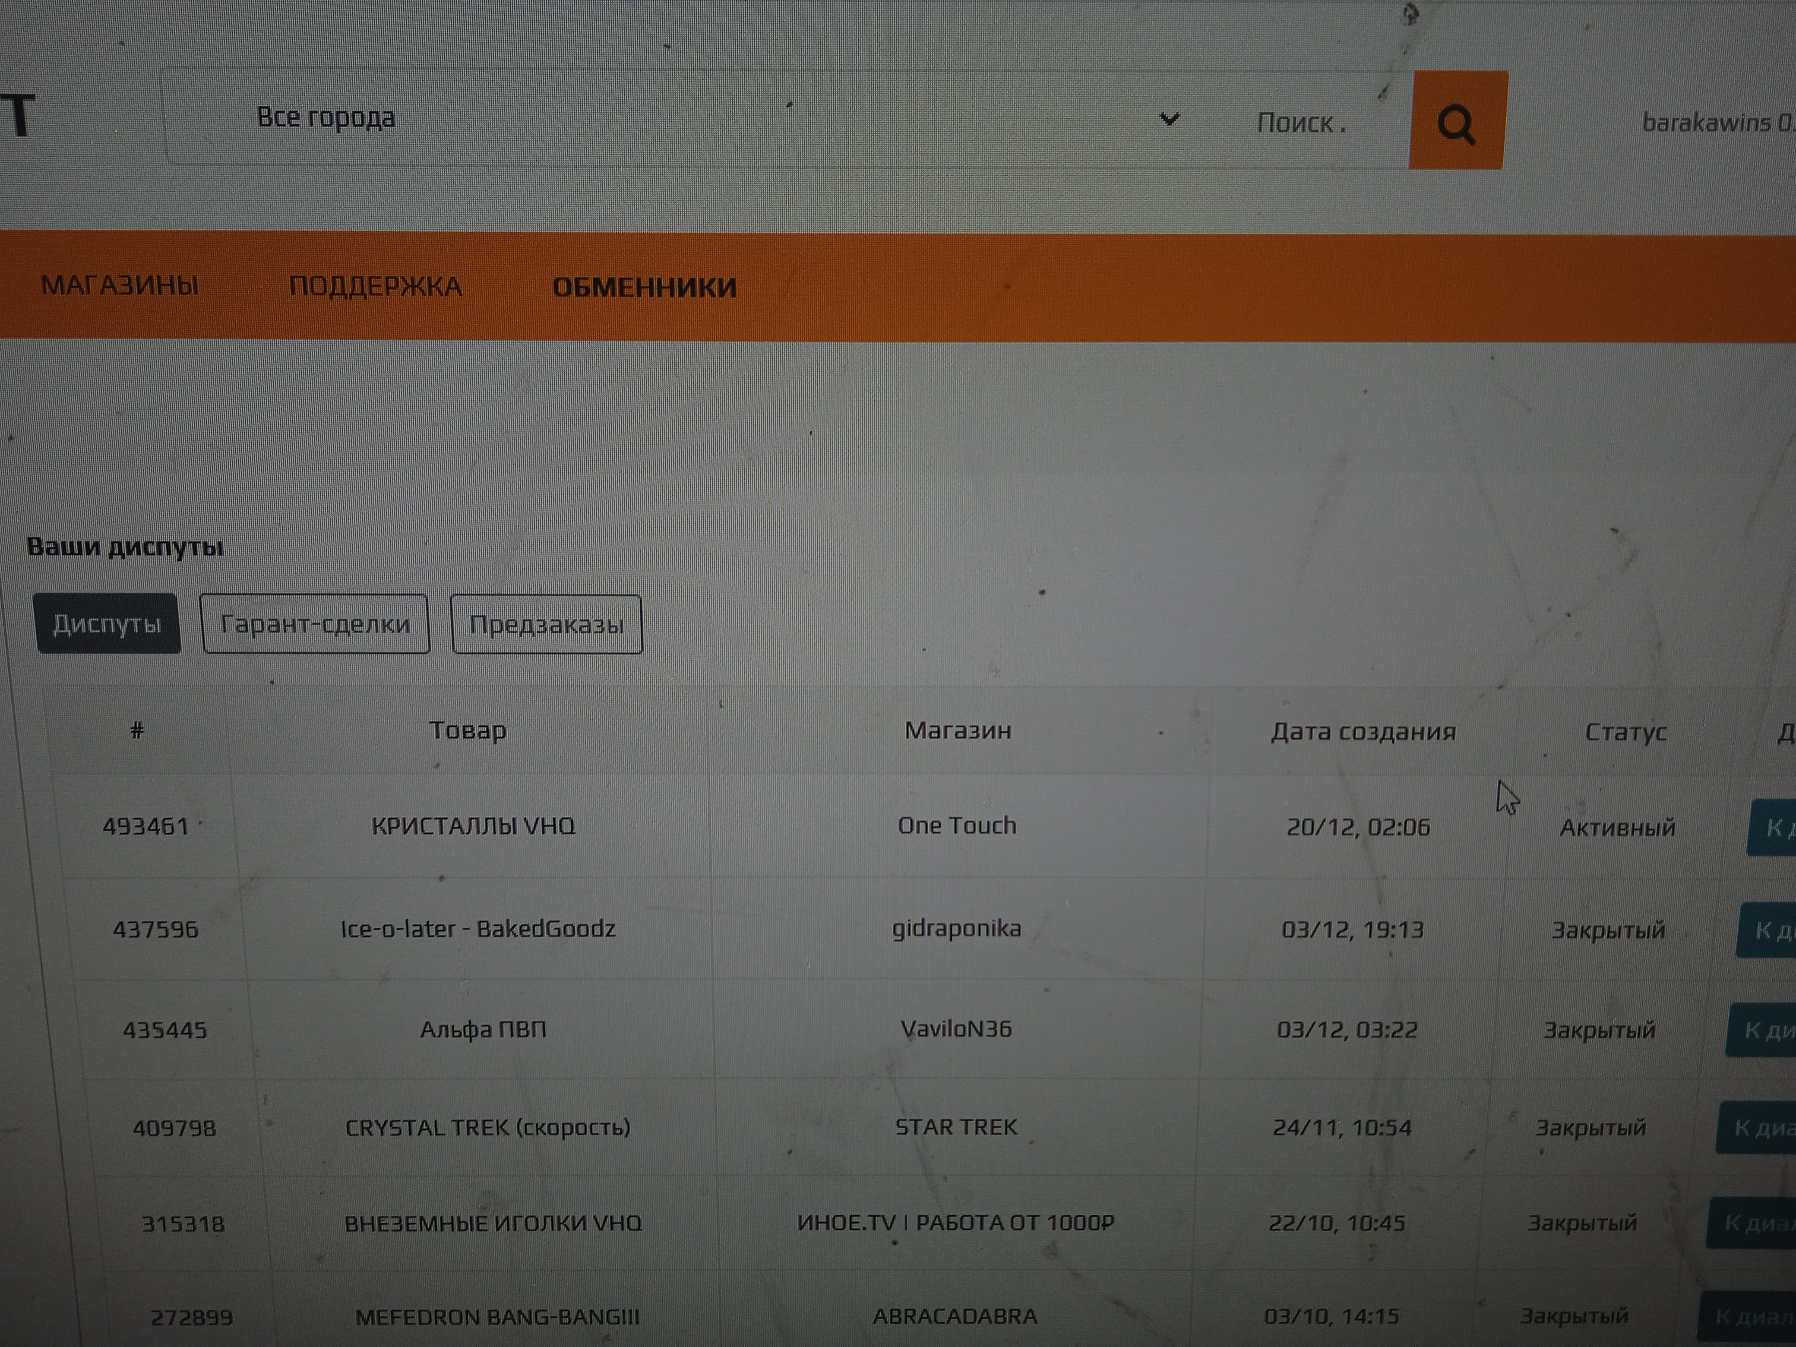The height and width of the screenshot is (1347, 1796).
Task: Click the ИНОЕ.TV shop cell
Action: pyautogui.click(x=956, y=1223)
